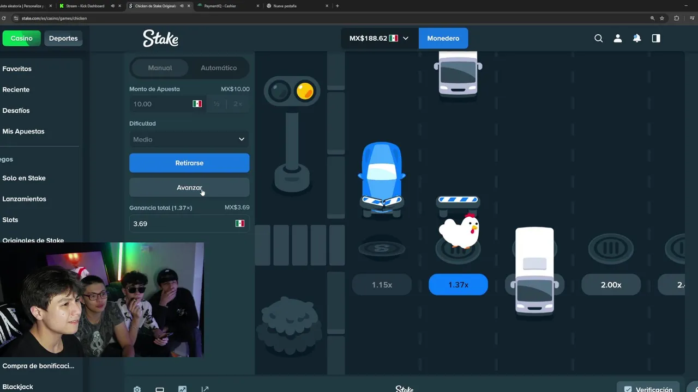
Task: Click the Mexican flag beside bet amount
Action: click(x=197, y=103)
